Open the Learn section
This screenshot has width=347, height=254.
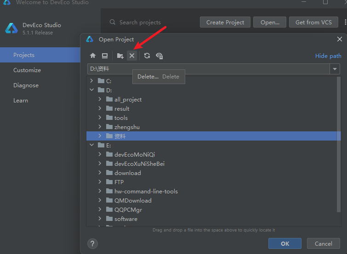tap(21, 101)
